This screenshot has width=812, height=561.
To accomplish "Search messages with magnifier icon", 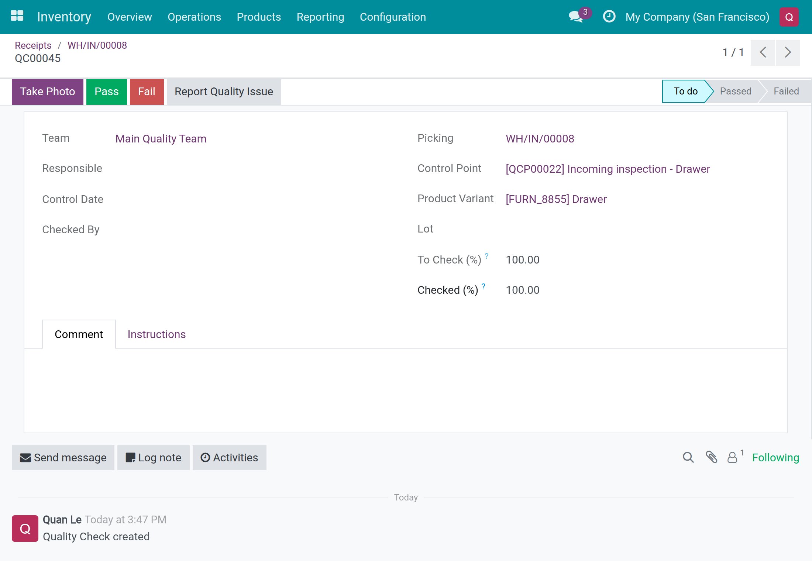I will click(x=688, y=458).
